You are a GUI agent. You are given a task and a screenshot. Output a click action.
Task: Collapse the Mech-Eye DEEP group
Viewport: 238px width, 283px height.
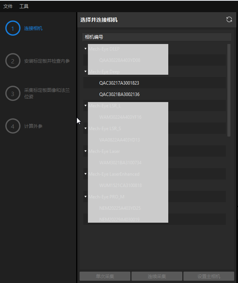86,49
